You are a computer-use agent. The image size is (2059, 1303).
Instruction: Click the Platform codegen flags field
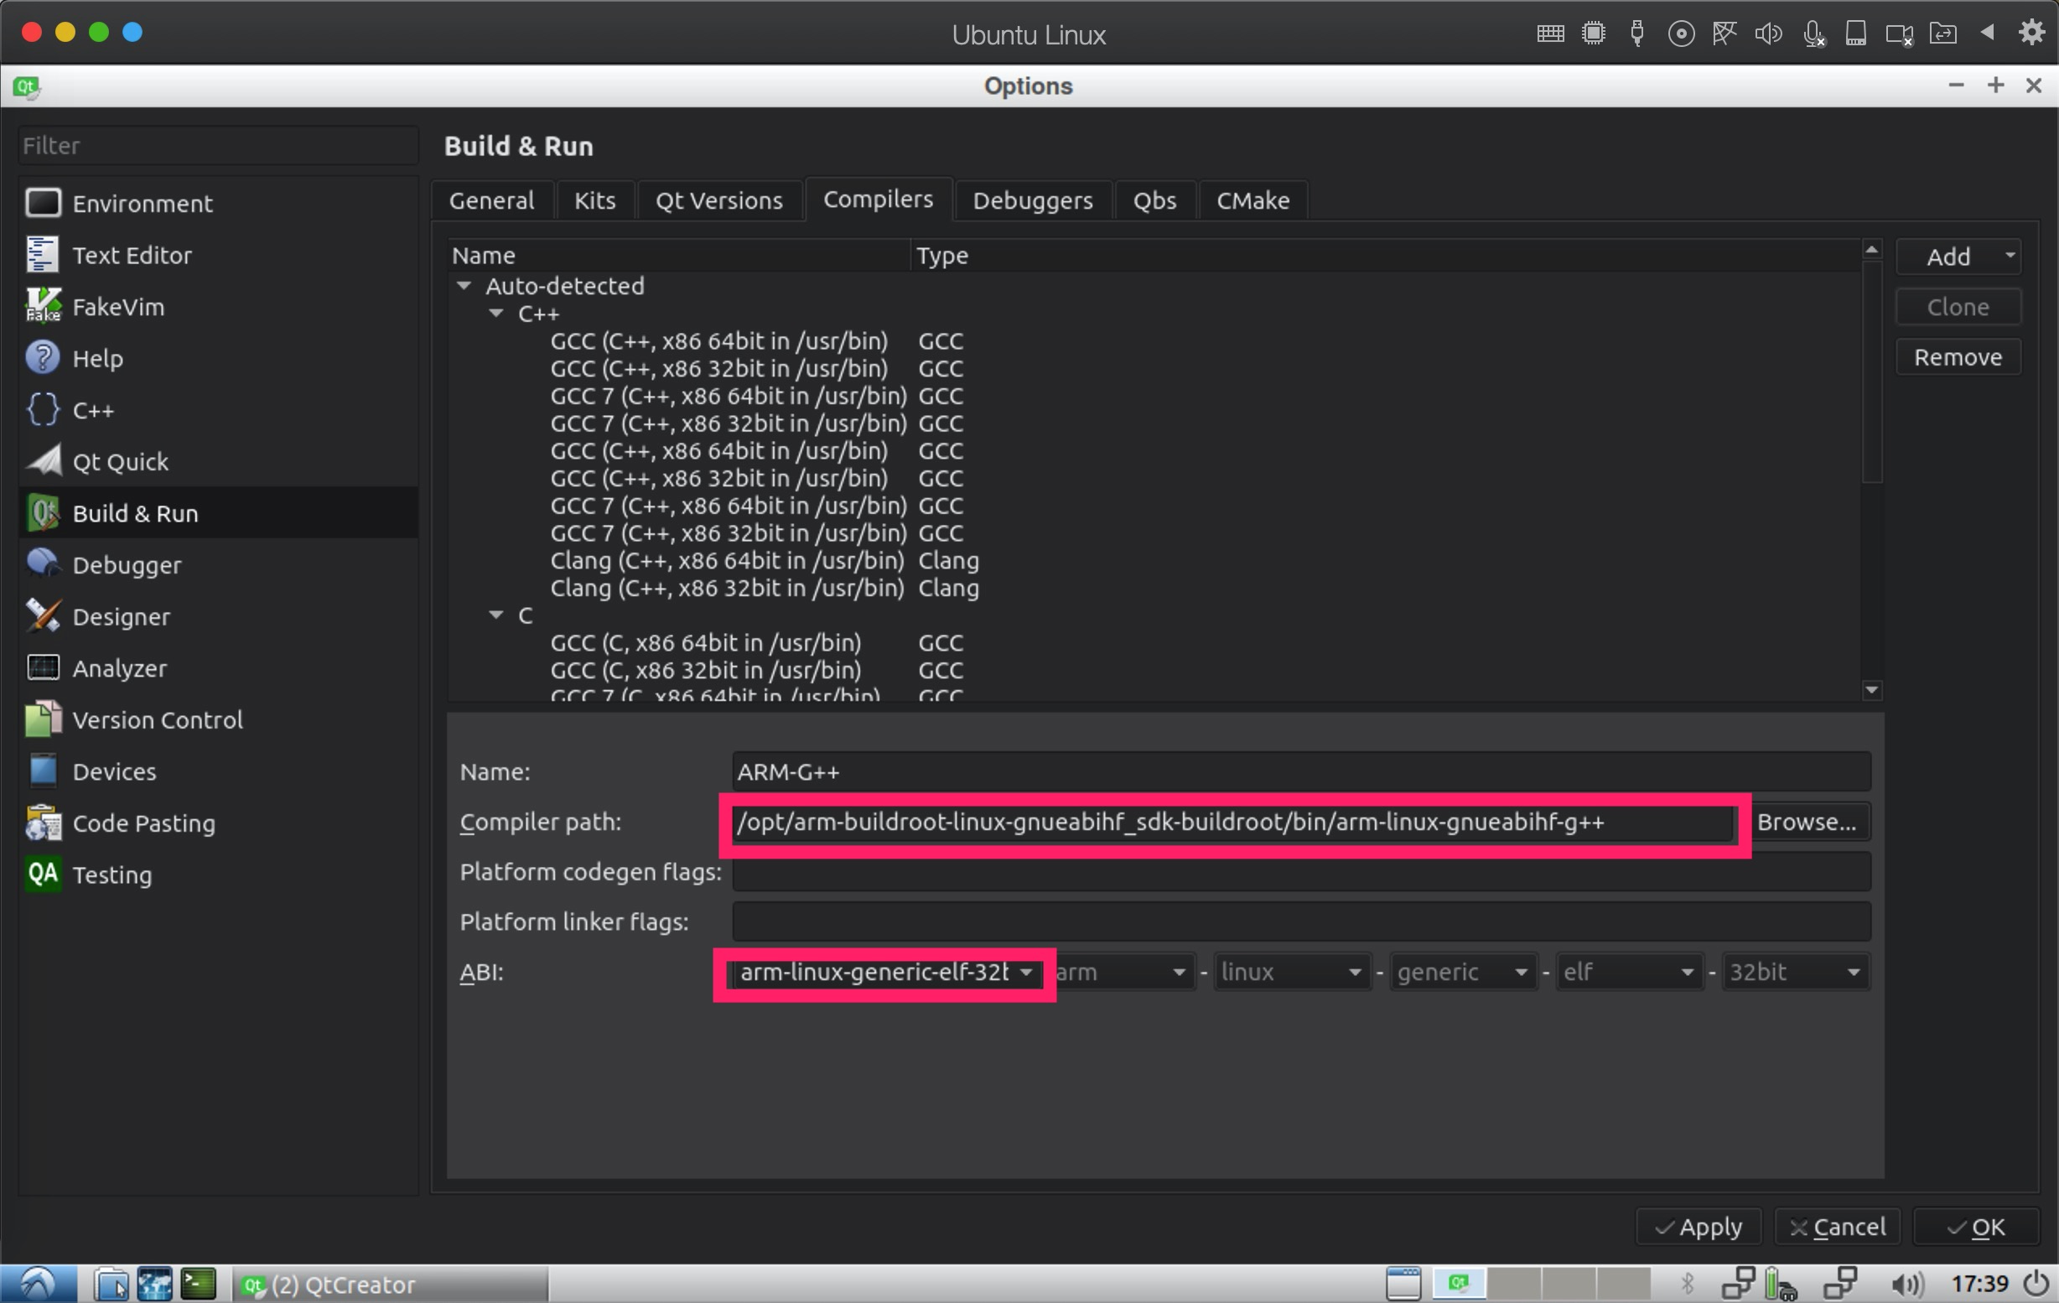[1301, 871]
